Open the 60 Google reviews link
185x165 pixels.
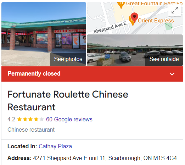[69, 119]
